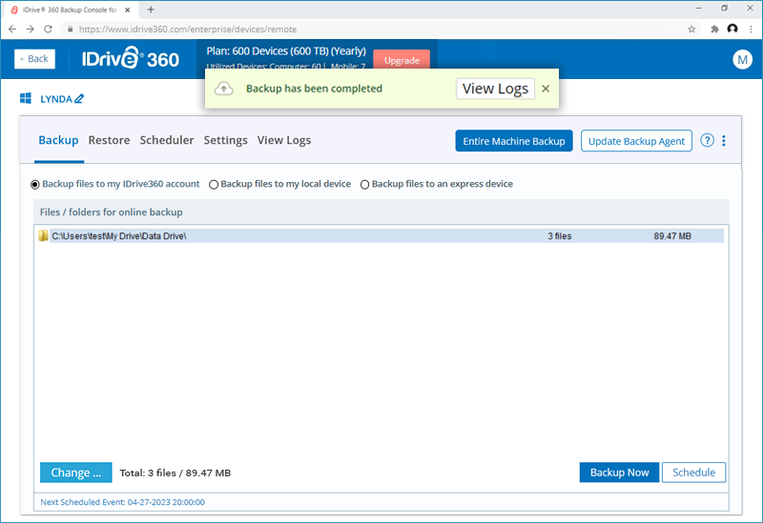Reload the page with the refresh icon
The image size is (763, 523).
[x=48, y=30]
